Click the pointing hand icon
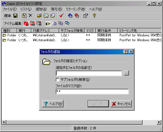The height and width of the screenshot is (132, 163). point(48,23)
